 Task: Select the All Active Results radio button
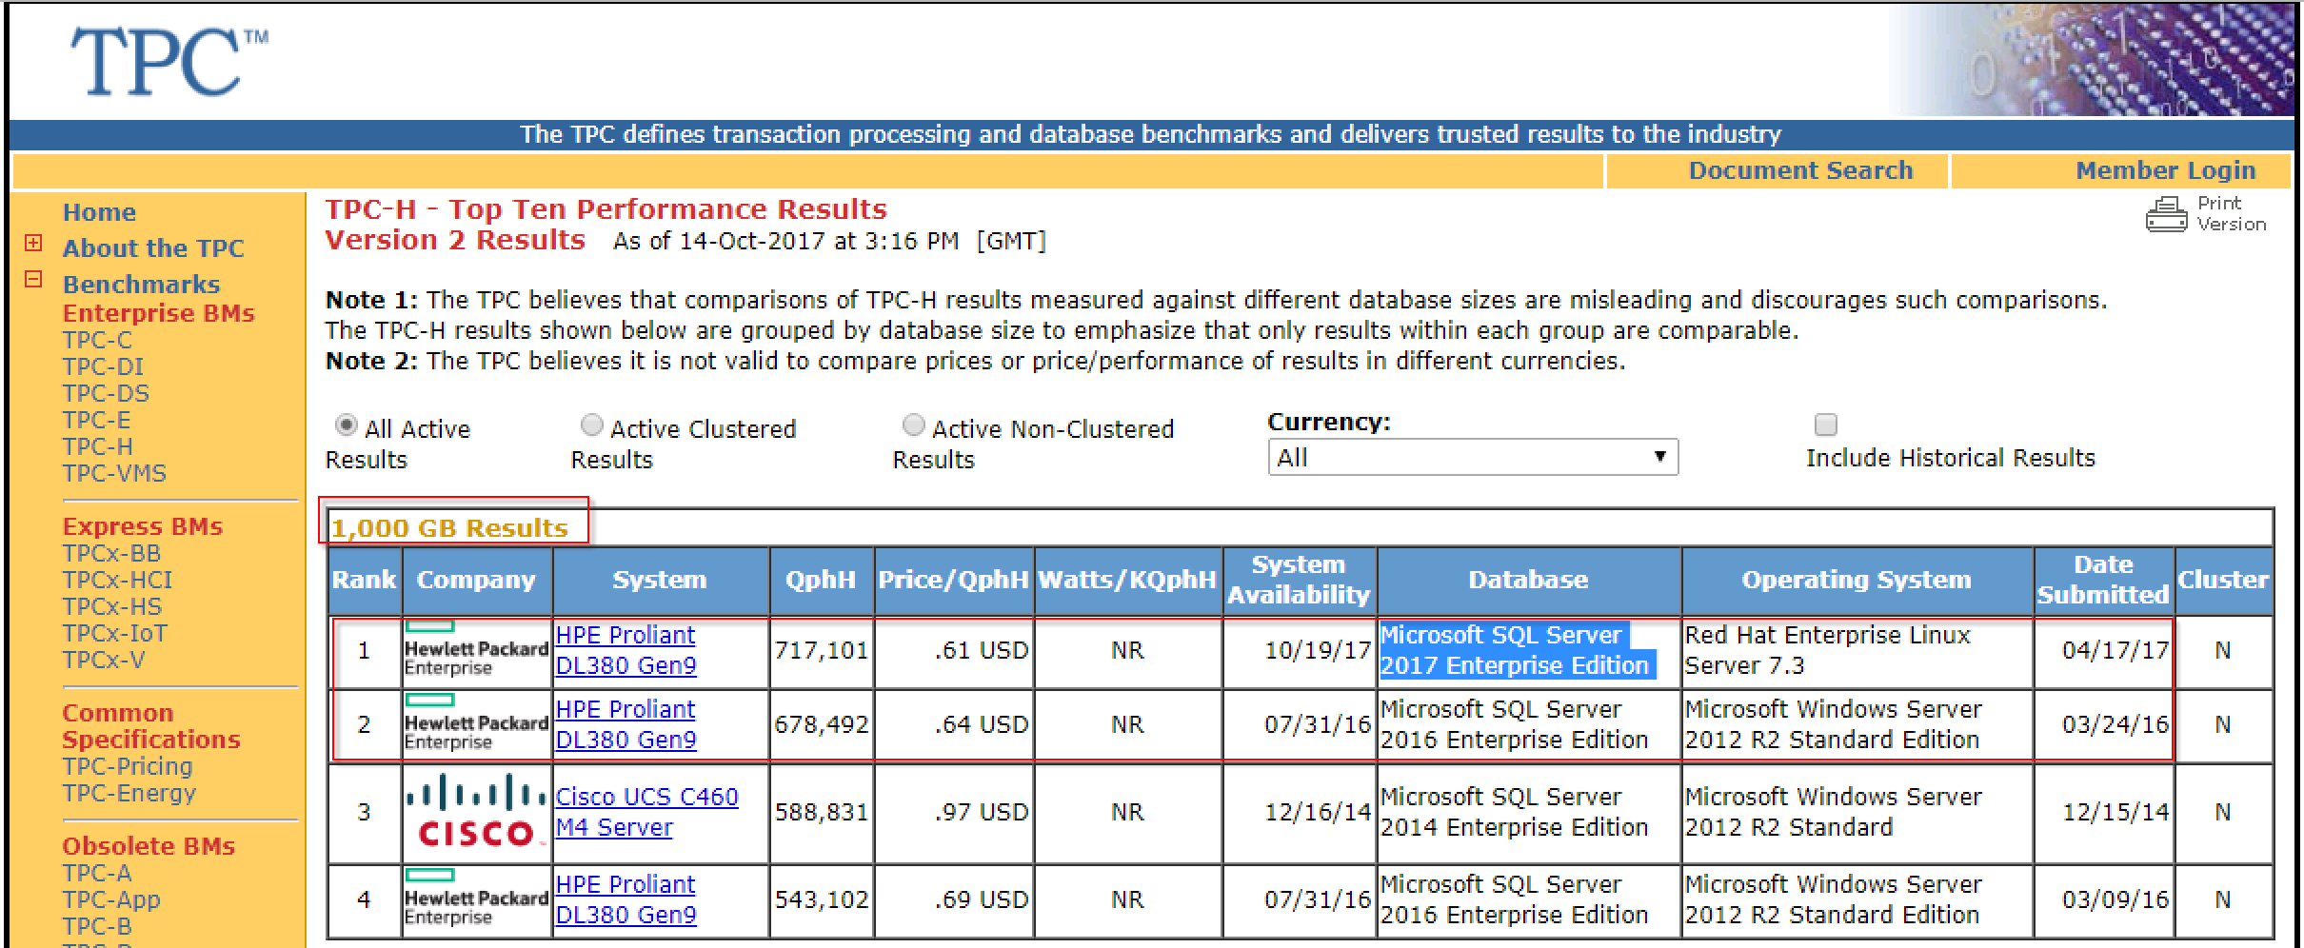tap(347, 425)
